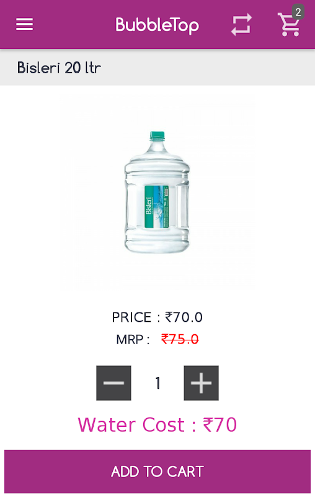Tap the cart badge showing 2

[298, 12]
